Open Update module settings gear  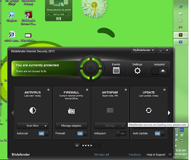click(x=164, y=90)
